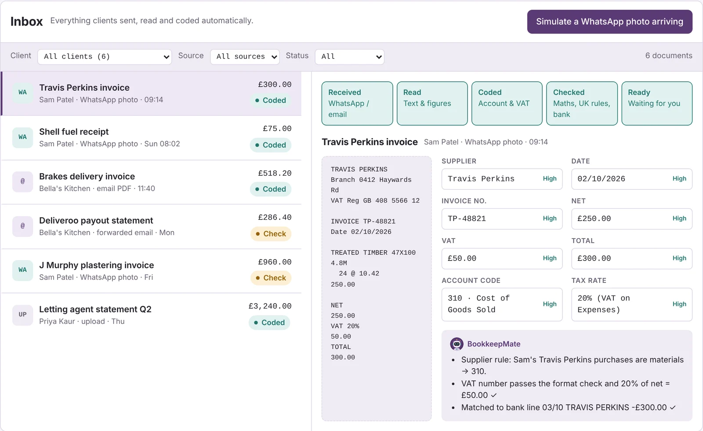Edit the Supplier field Travis Perkins
This screenshot has height=431, width=703.
502,179
